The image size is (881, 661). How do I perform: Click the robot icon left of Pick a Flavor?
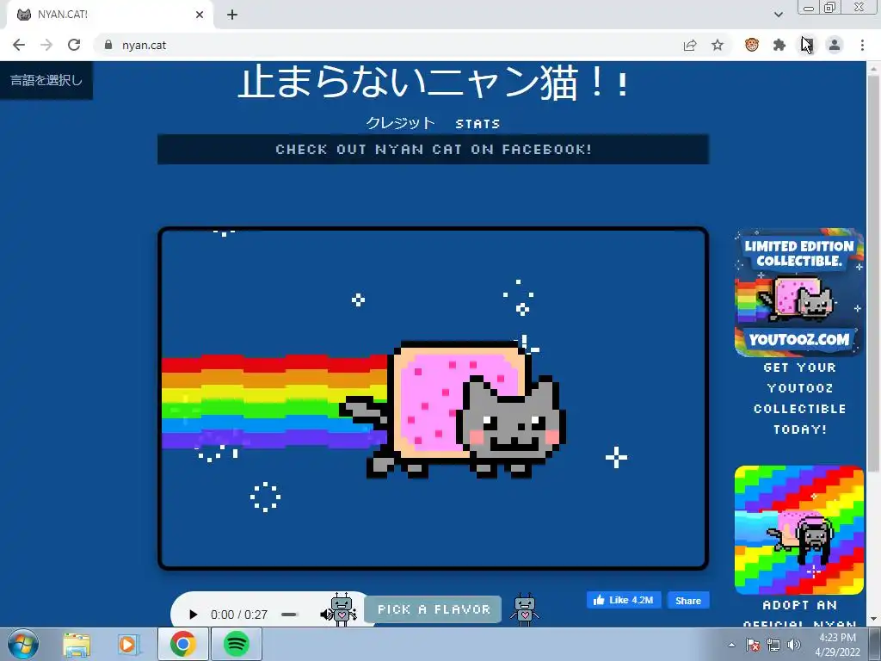342,609
